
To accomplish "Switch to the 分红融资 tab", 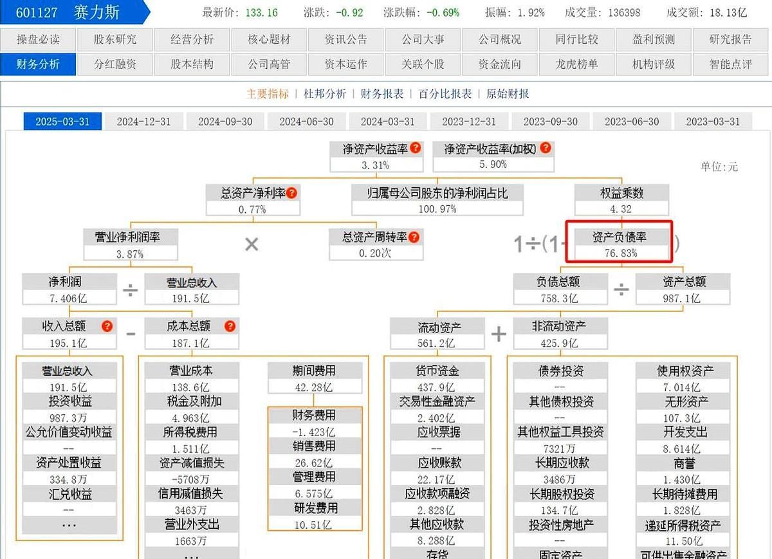I will tap(115, 64).
